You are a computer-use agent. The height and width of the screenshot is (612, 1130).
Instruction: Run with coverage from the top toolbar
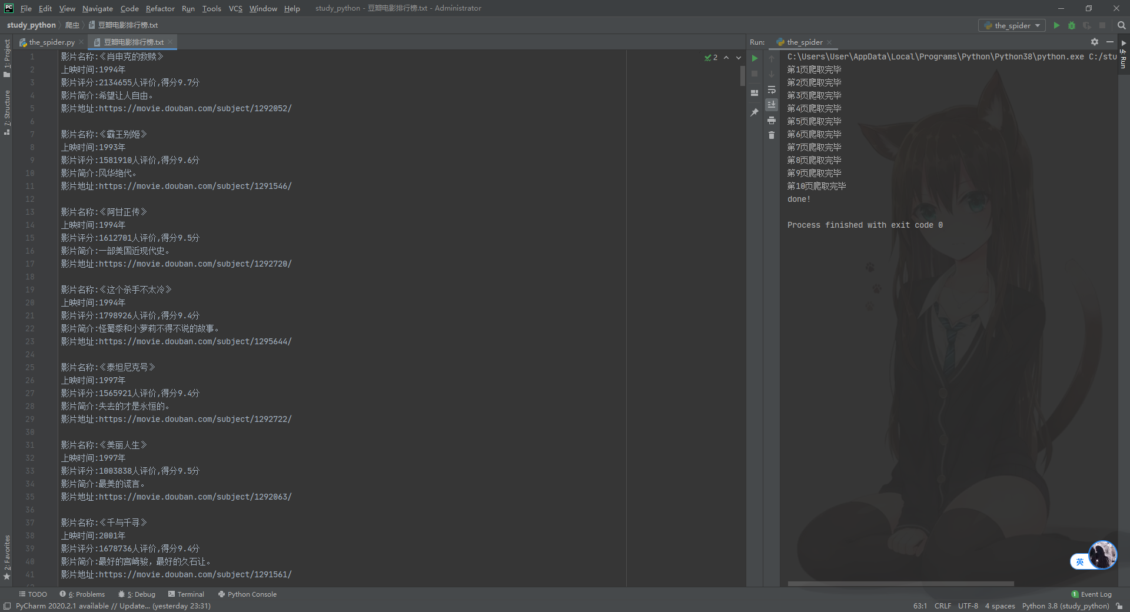pyautogui.click(x=1087, y=25)
